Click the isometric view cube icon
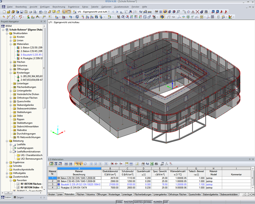The height and width of the screenshot is (204, 255). (145, 17)
